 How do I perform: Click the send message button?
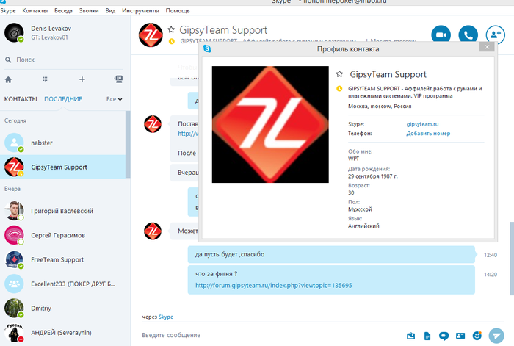coord(496,336)
